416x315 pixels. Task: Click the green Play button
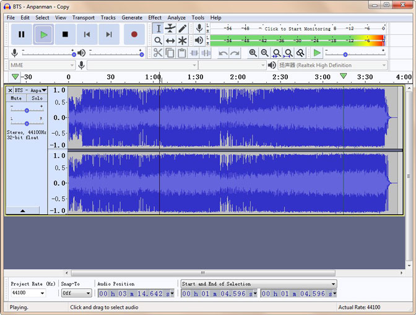tap(43, 35)
